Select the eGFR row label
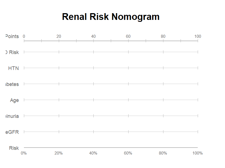Screen dimensions: 225x168 pos(12,132)
